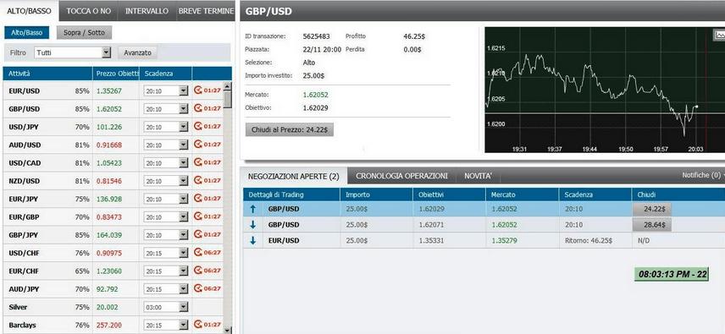Click the down arrow icon for EUR/USD trade
Viewport: 725px width, 334px height.
pos(252,240)
